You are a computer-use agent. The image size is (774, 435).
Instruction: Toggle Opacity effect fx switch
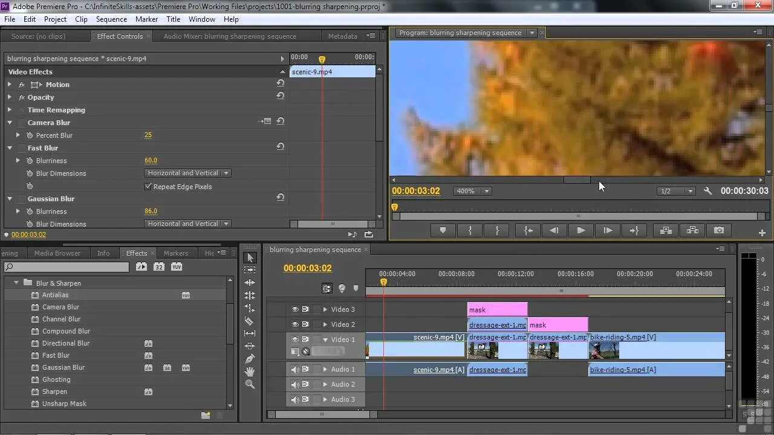pos(22,97)
